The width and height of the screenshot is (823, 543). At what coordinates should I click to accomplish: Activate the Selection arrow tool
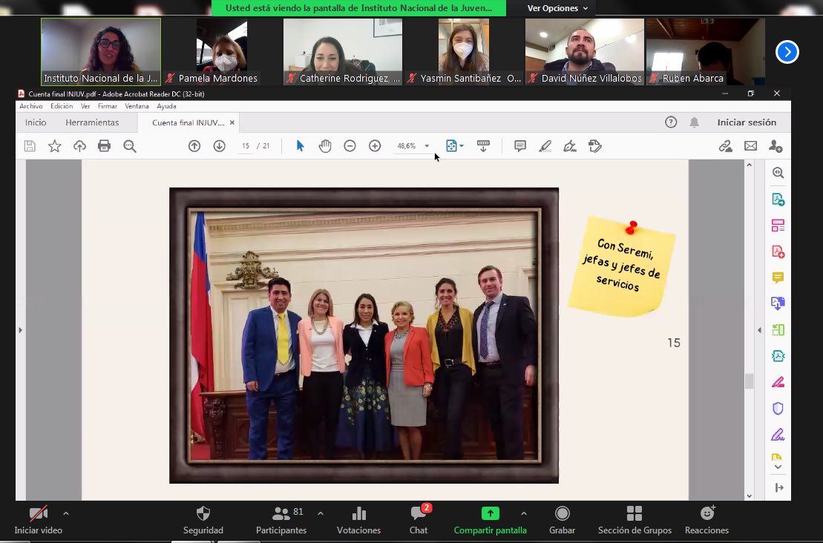pyautogui.click(x=299, y=145)
